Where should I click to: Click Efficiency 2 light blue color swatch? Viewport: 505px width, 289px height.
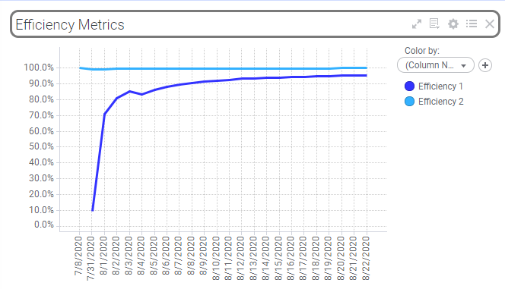coord(409,102)
